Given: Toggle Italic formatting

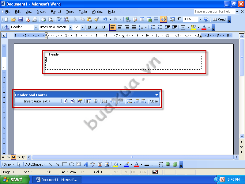Looking at the screenshot, I should click(x=96, y=27).
